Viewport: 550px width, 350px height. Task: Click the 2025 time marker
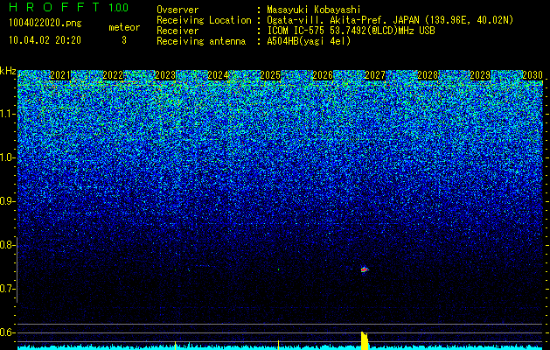270,75
